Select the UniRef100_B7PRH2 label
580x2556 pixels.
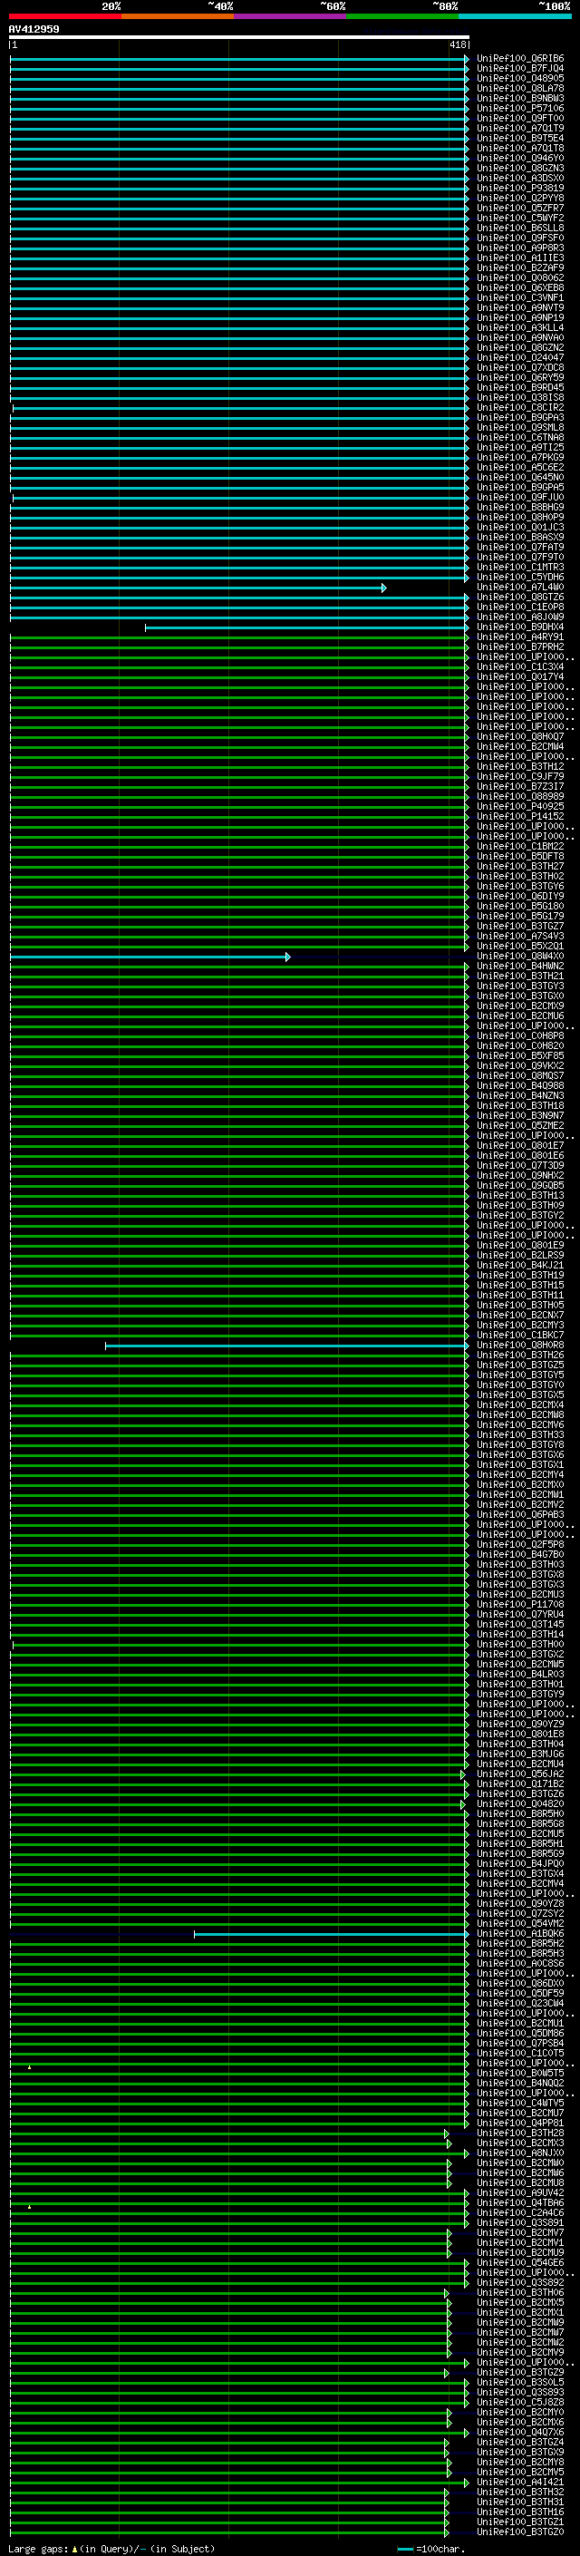(x=520, y=647)
